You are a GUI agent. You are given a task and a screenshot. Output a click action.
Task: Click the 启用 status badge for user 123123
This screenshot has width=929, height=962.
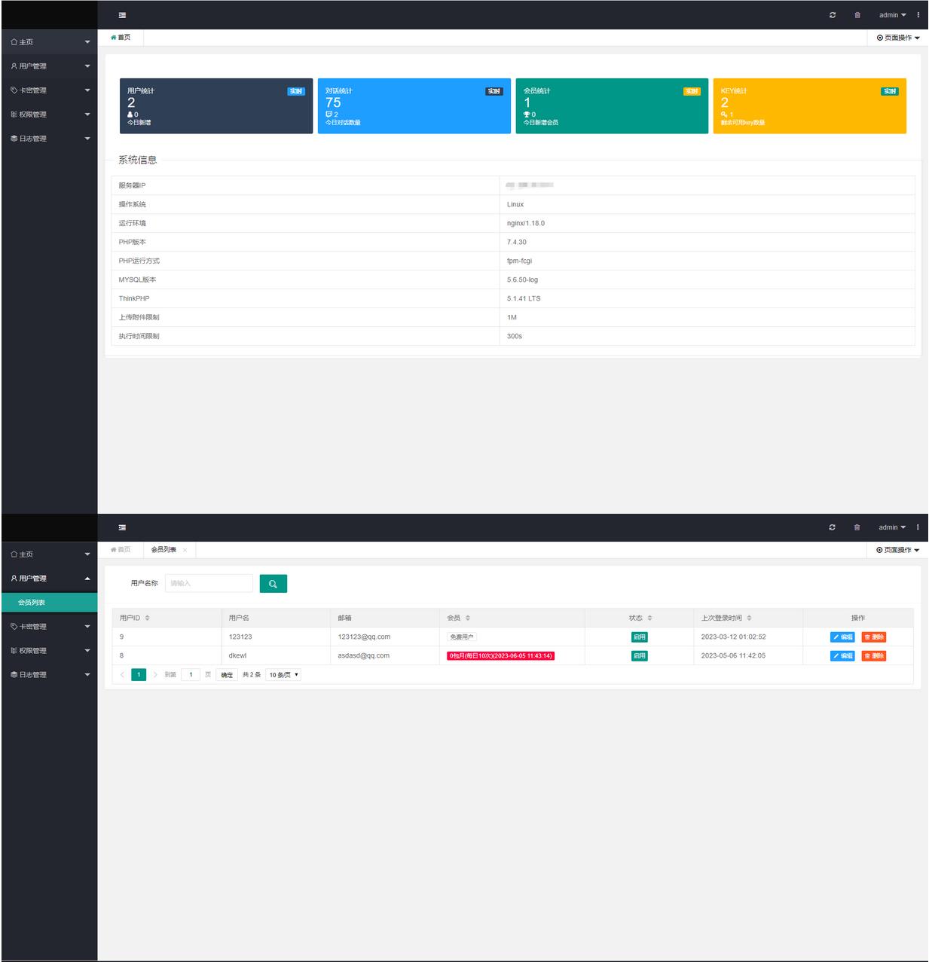click(x=639, y=637)
